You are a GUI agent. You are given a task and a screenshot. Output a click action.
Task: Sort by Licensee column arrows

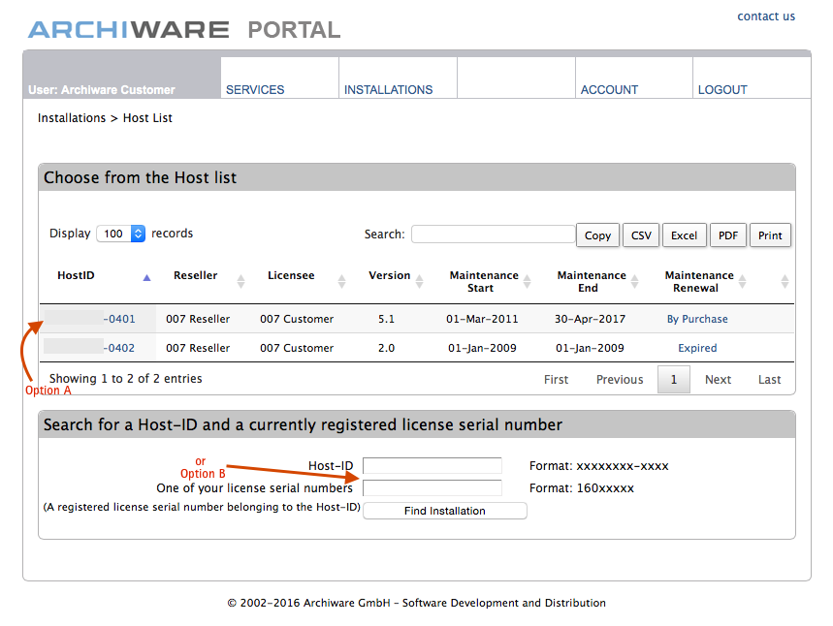pyautogui.click(x=341, y=282)
